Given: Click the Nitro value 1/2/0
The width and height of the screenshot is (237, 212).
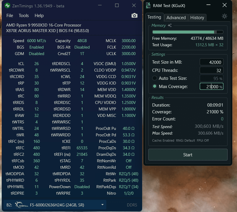Looking at the screenshot, I should click(x=128, y=193).
